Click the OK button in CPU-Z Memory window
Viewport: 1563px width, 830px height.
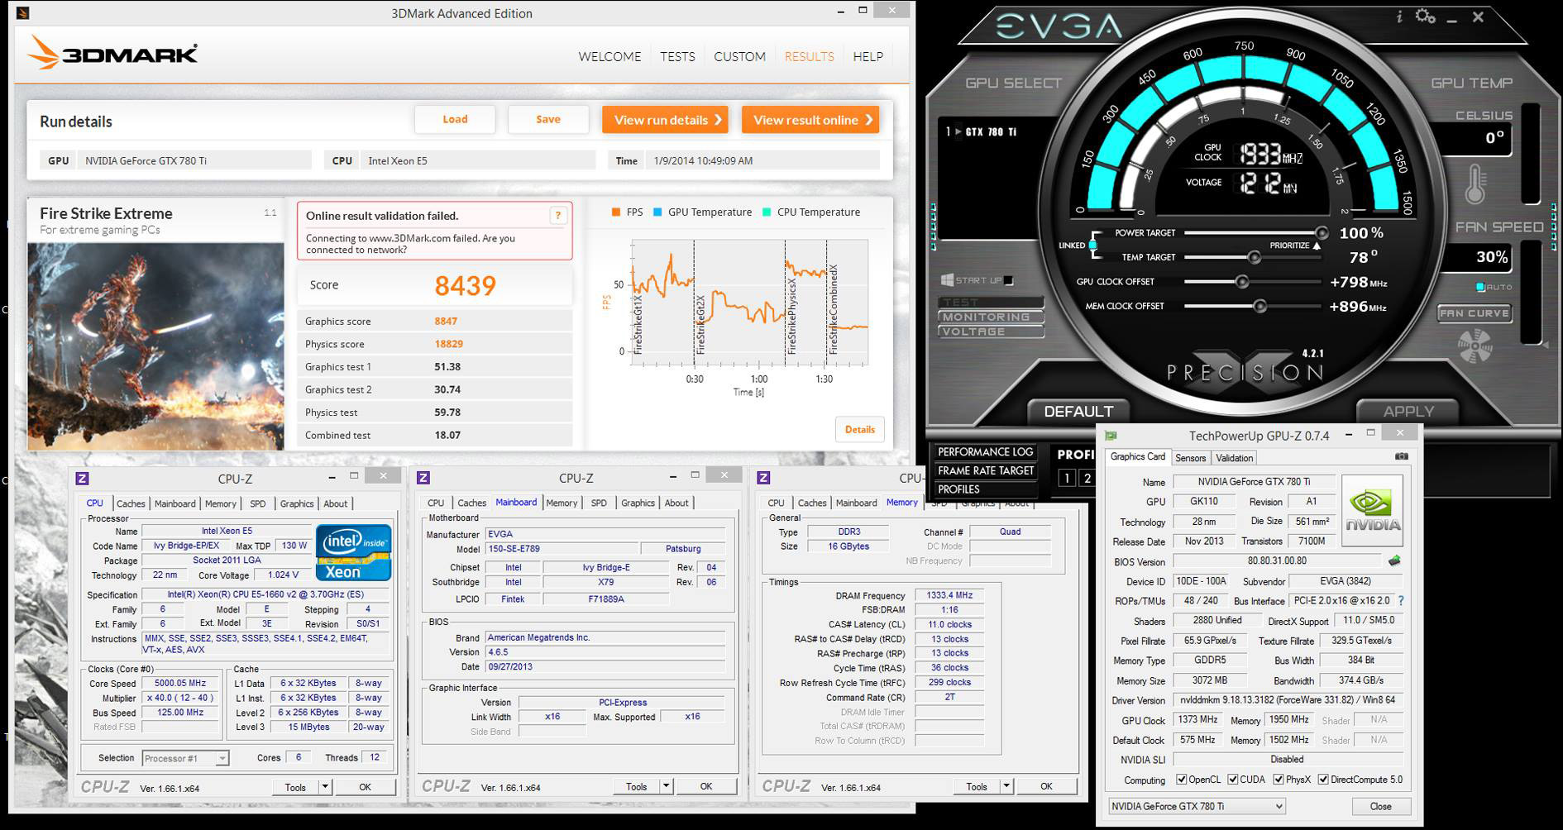1046,786
